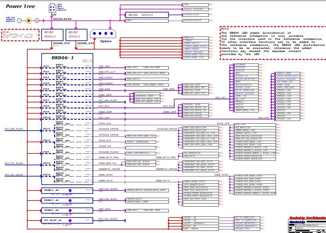This screenshot has width=326, height=233.
Task: Select the DC/DC 3000mA block feeding VCC5V0_SYS
Action: point(76,35)
